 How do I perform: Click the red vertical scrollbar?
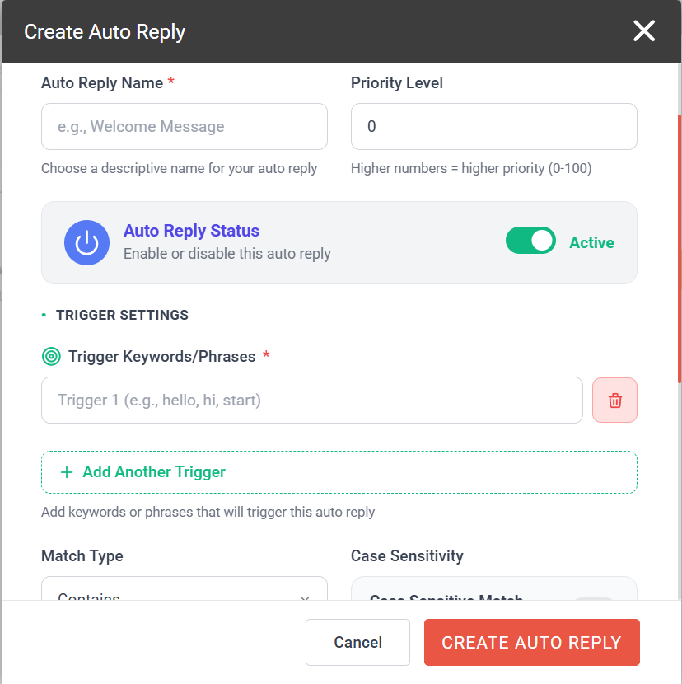coord(680,247)
